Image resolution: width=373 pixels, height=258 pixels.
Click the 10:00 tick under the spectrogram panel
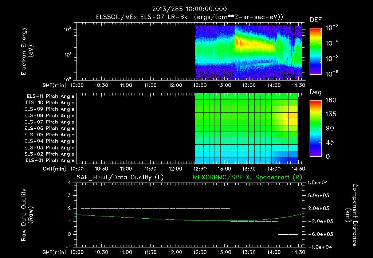tap(77, 85)
